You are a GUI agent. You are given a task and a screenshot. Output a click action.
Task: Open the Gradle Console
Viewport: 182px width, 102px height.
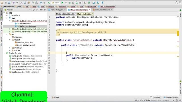tap(171, 97)
